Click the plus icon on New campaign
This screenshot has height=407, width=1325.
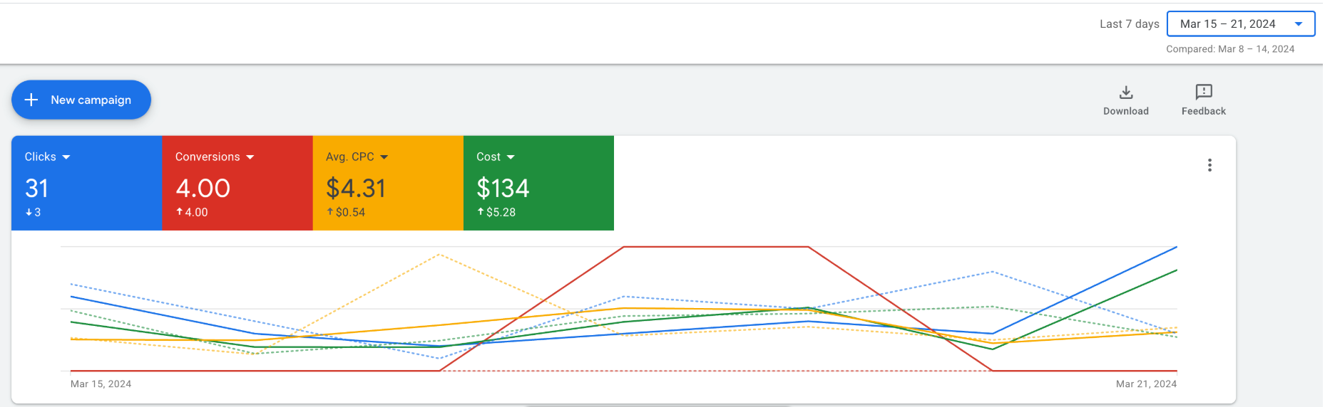coord(31,100)
